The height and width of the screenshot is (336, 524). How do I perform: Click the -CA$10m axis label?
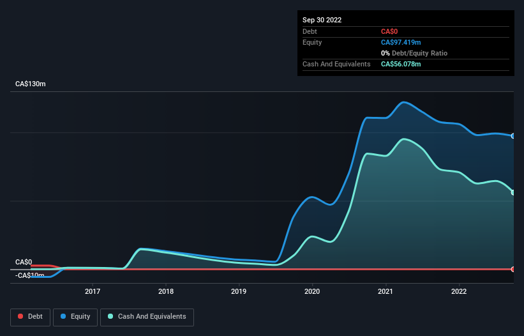pos(30,275)
